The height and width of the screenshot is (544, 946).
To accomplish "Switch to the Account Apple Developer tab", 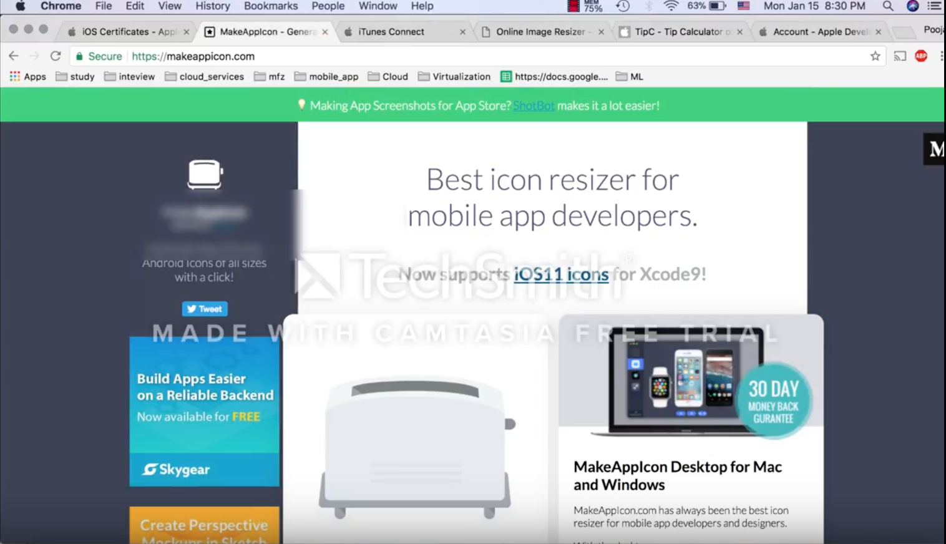I will 819,32.
